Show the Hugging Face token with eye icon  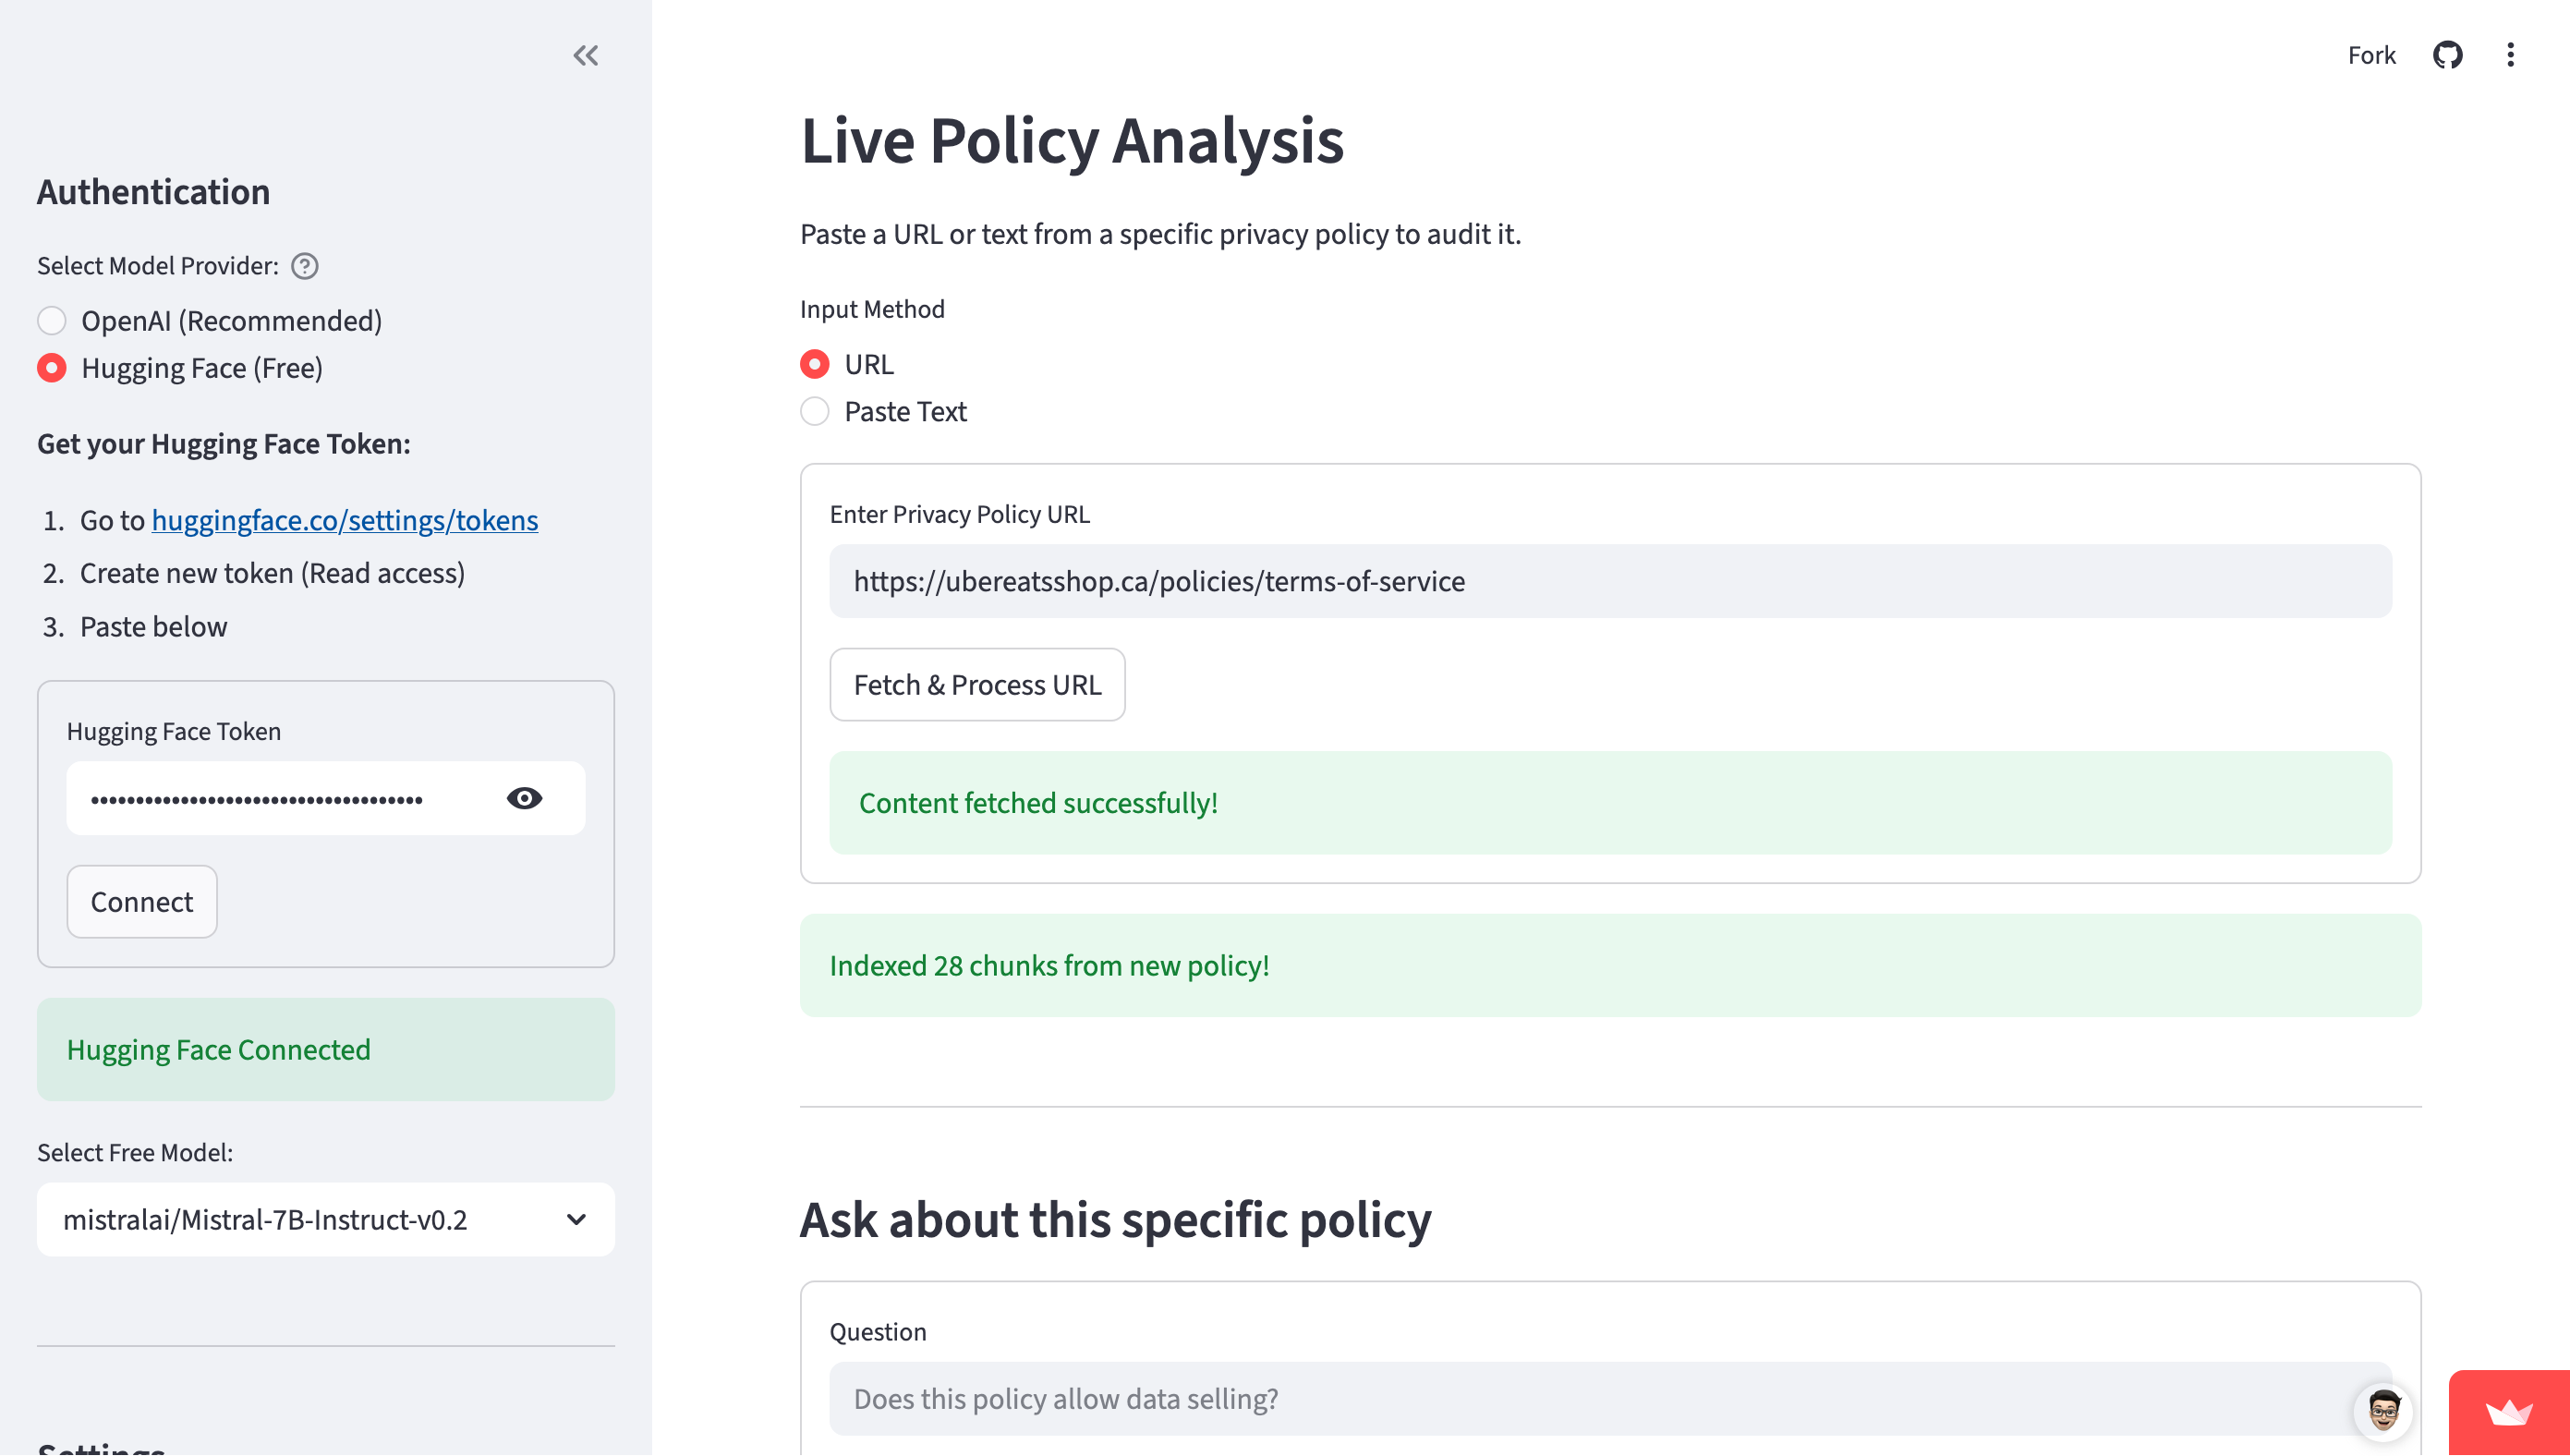tap(524, 798)
